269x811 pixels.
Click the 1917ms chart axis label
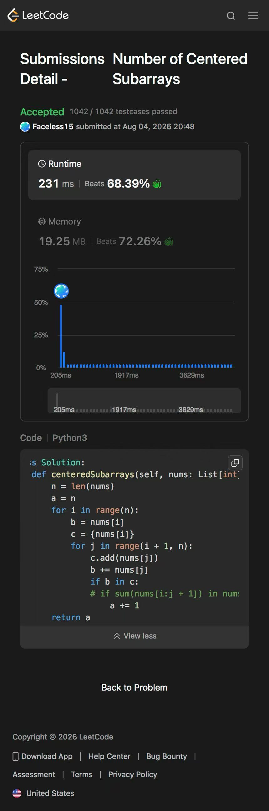126,375
